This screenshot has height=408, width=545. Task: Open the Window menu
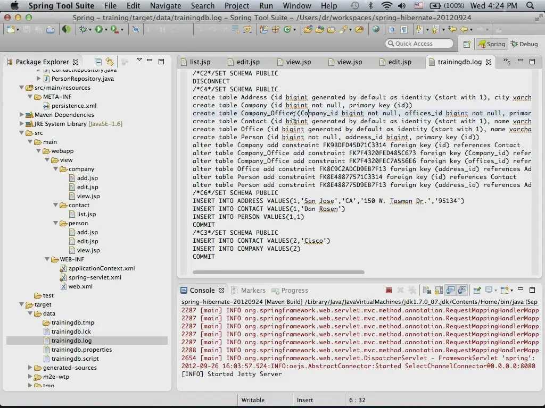[297, 5]
